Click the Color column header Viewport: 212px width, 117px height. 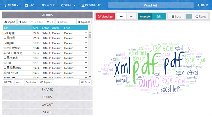point(46,28)
